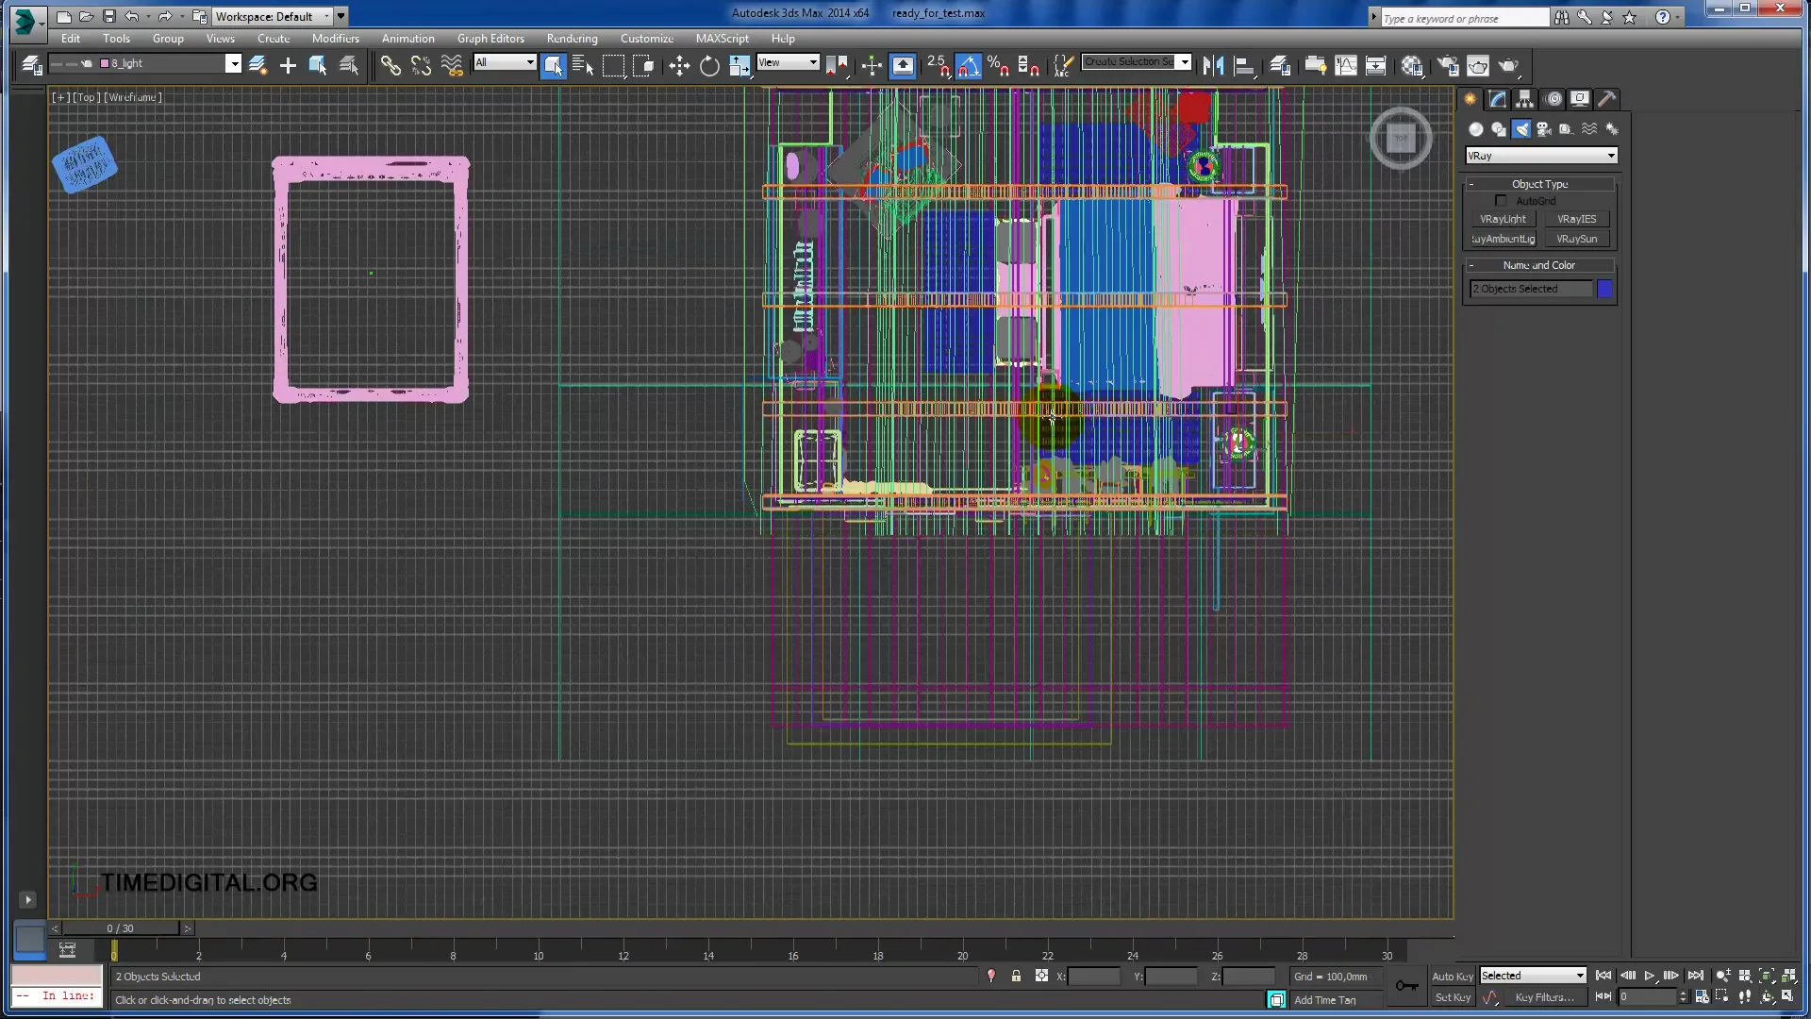The image size is (1811, 1019).
Task: Switch to Utilities command panel tab
Action: click(x=1607, y=99)
